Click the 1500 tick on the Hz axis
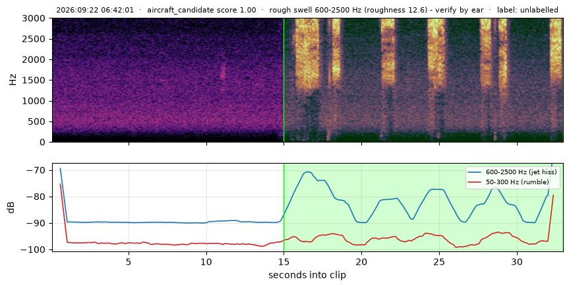This screenshot has height=287, width=569. tap(35, 80)
